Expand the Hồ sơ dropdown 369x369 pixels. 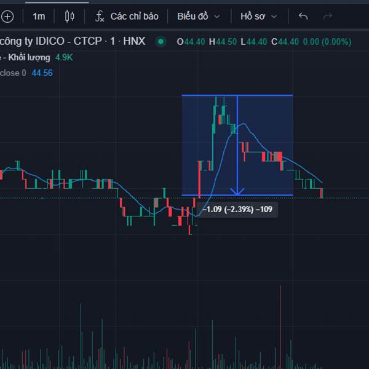coord(258,17)
